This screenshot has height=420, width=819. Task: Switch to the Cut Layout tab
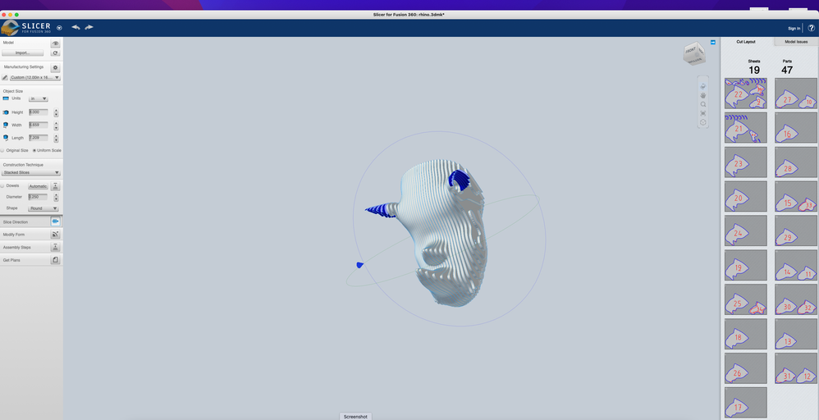click(x=746, y=42)
